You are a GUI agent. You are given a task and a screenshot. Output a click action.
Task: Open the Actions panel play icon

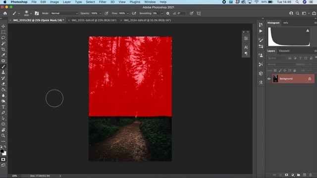coord(261,31)
